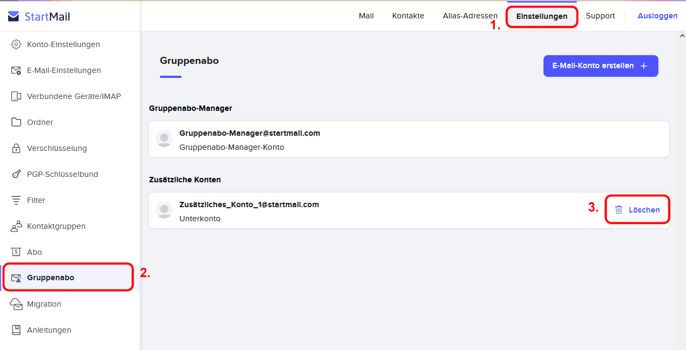686x350 pixels.
Task: Click the Migration cloud icon
Action: coord(16,304)
